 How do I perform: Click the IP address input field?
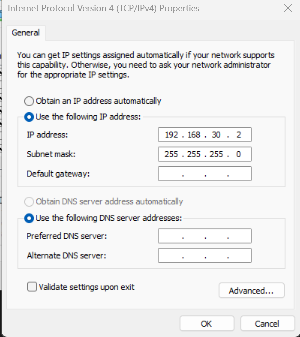pyautogui.click(x=204, y=135)
